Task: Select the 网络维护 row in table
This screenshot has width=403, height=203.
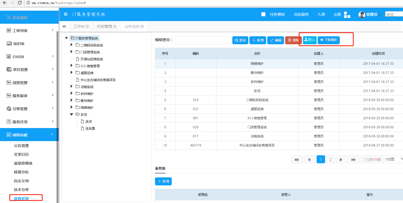Action: [x=257, y=64]
